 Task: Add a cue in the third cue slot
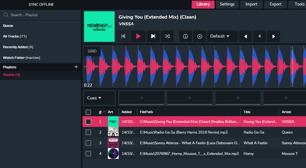pyautogui.click(x=238, y=98)
